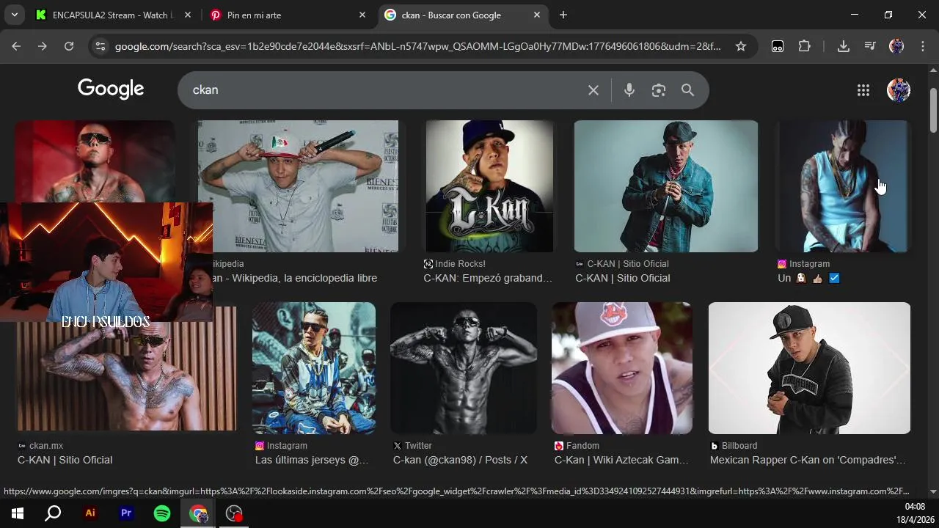
Task: Open ckan.mx C-KAN | Sitio Oficial link
Action: pos(65,460)
